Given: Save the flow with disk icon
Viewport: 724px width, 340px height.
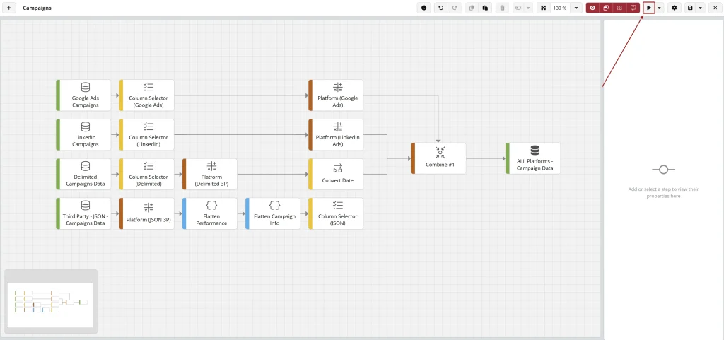Looking at the screenshot, I should [690, 8].
